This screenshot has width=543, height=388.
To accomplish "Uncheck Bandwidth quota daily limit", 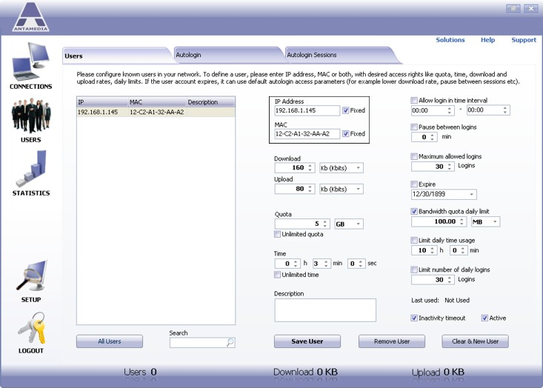I will 415,211.
